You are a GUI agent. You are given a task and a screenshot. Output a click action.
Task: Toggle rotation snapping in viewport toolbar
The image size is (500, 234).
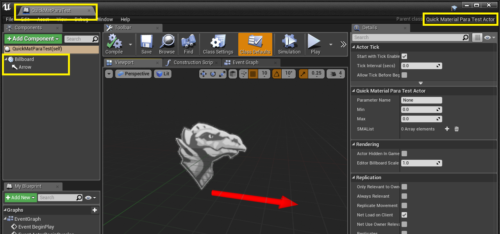point(277,73)
